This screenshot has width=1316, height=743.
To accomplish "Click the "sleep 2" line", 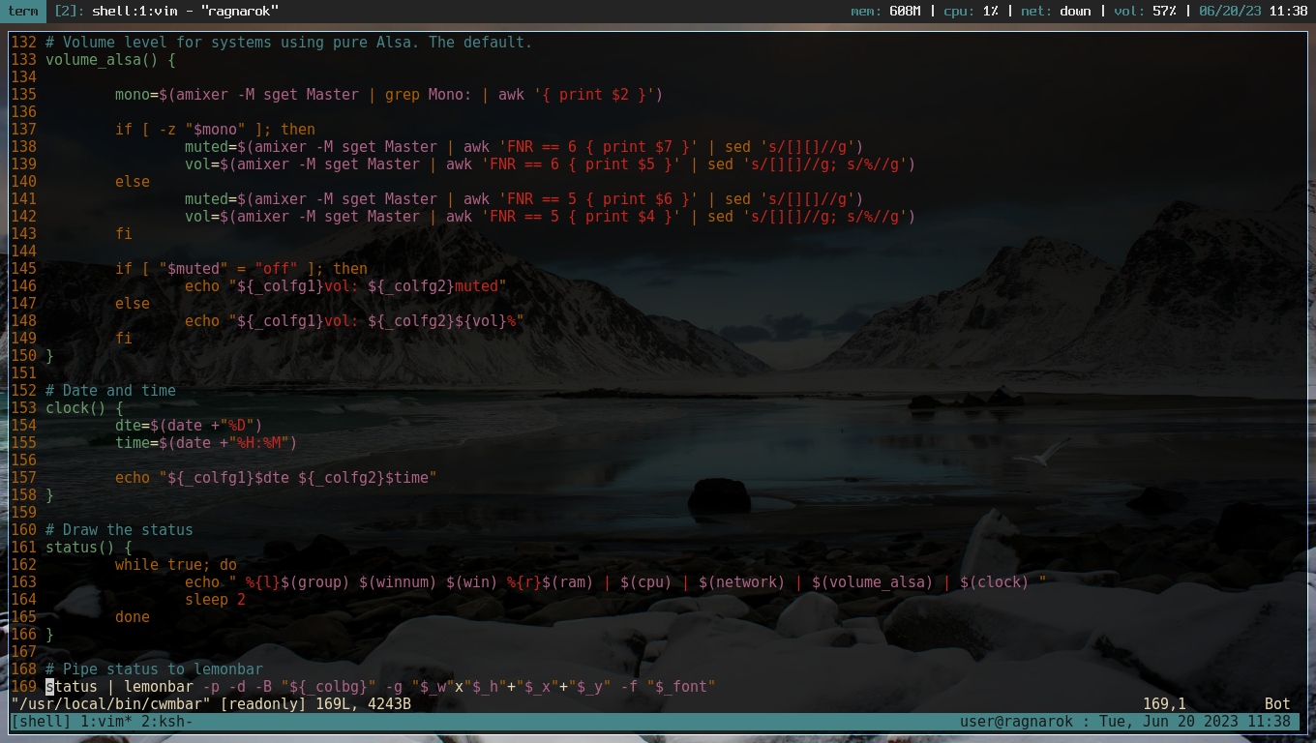I will pos(215,600).
